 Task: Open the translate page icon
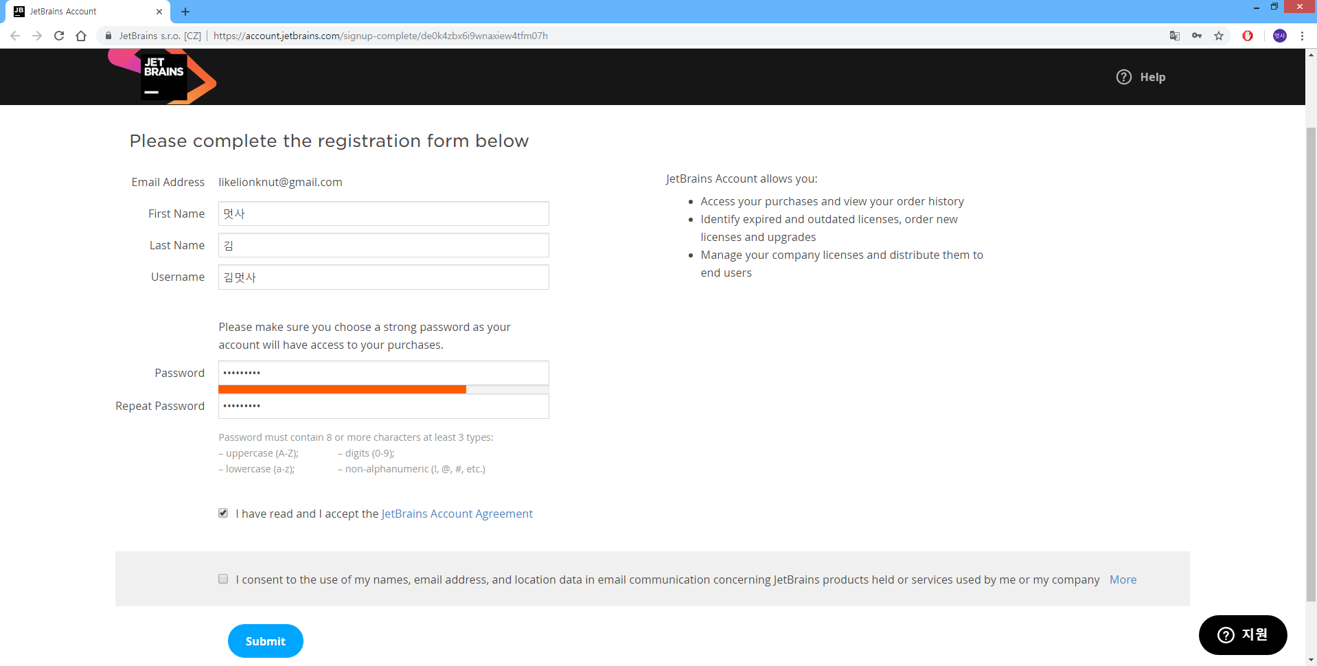[x=1175, y=36]
